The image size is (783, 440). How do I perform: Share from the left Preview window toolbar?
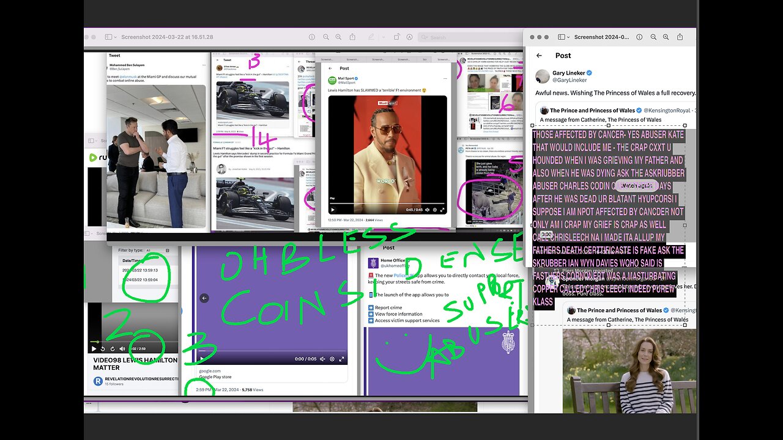click(353, 37)
